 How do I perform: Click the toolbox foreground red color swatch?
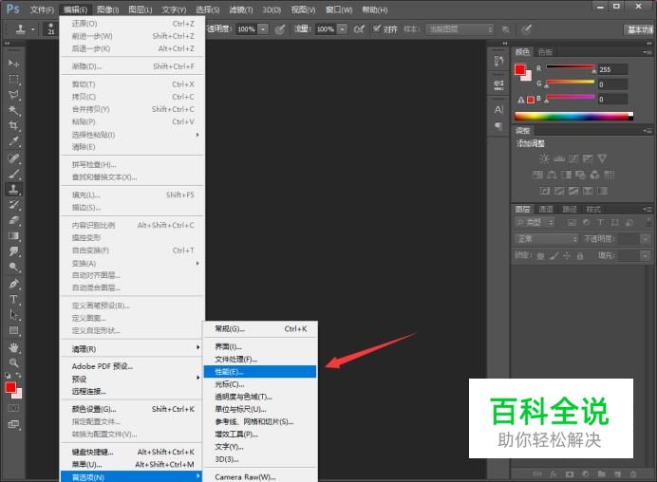point(10,387)
